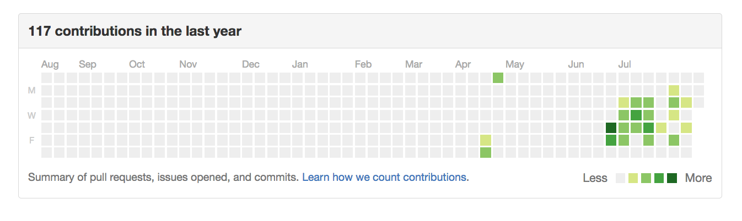Click the darkest green Thursday square before July
Viewport: 742px width, 221px height.
coord(611,128)
